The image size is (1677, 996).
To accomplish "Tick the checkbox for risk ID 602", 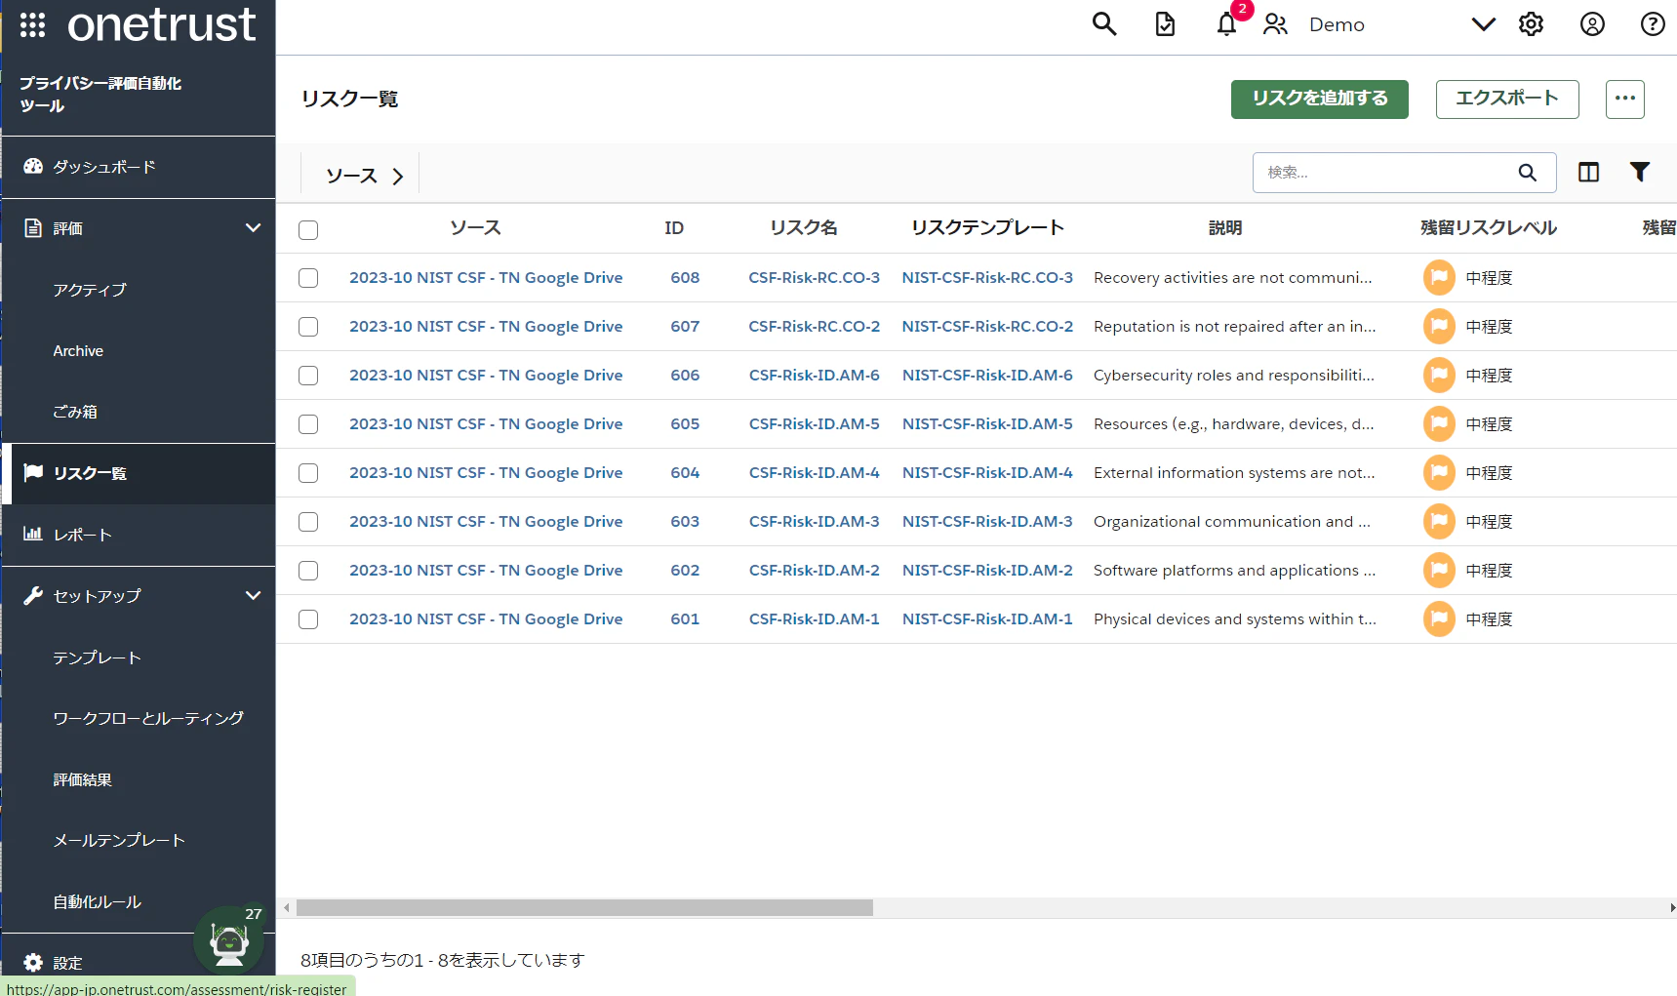I will click(308, 571).
